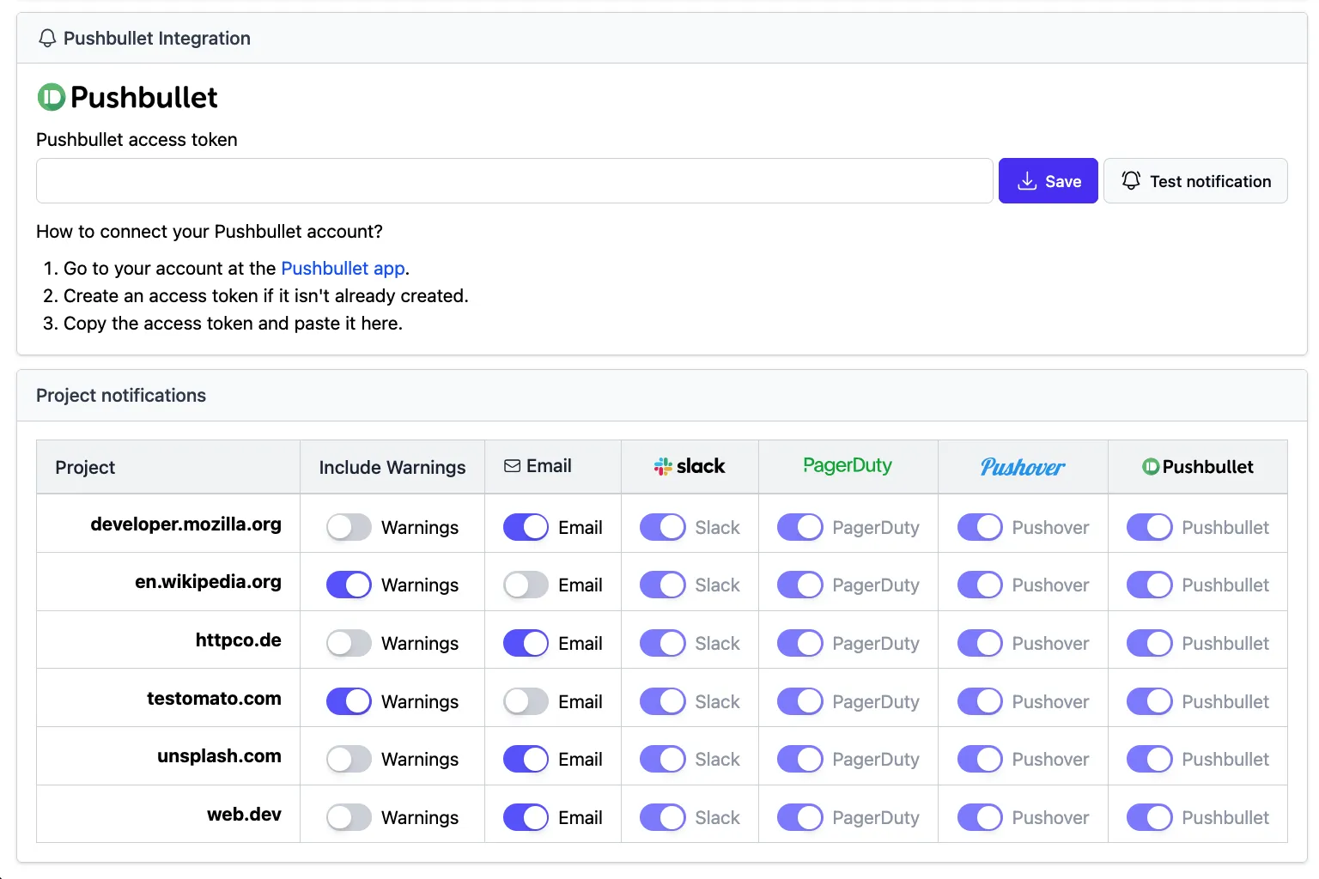Open the Pushbullet app link

(343, 268)
